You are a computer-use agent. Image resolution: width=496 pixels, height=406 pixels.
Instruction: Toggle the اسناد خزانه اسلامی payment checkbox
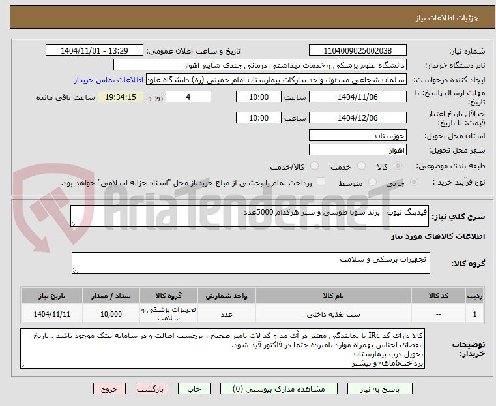click(x=321, y=181)
